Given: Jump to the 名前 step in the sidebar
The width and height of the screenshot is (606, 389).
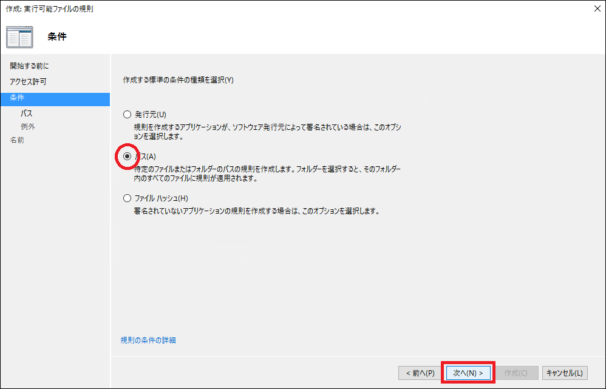Looking at the screenshot, I should coord(17,140).
